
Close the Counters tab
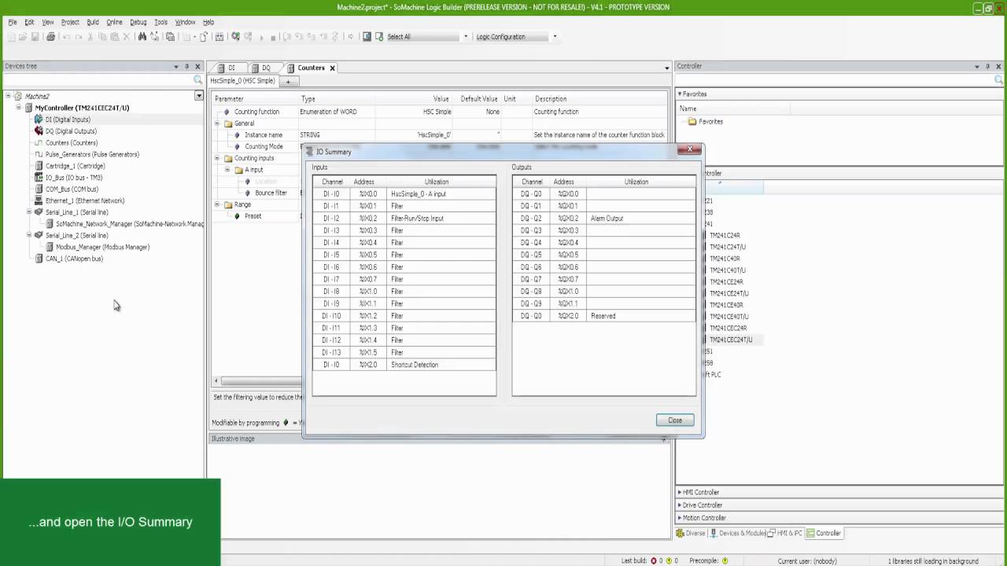click(x=332, y=68)
